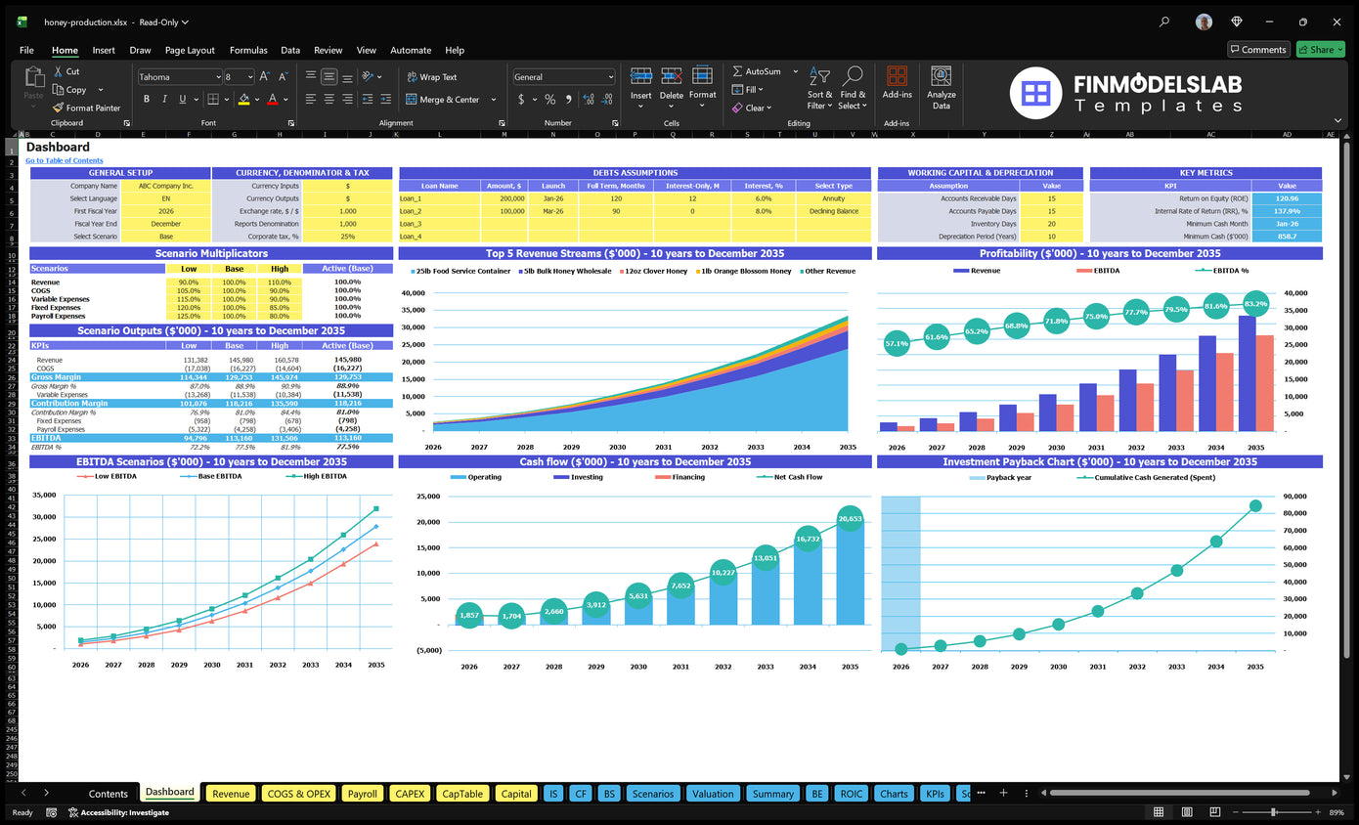Apply percent style
Viewport: 1359px width, 825px height.
point(550,100)
